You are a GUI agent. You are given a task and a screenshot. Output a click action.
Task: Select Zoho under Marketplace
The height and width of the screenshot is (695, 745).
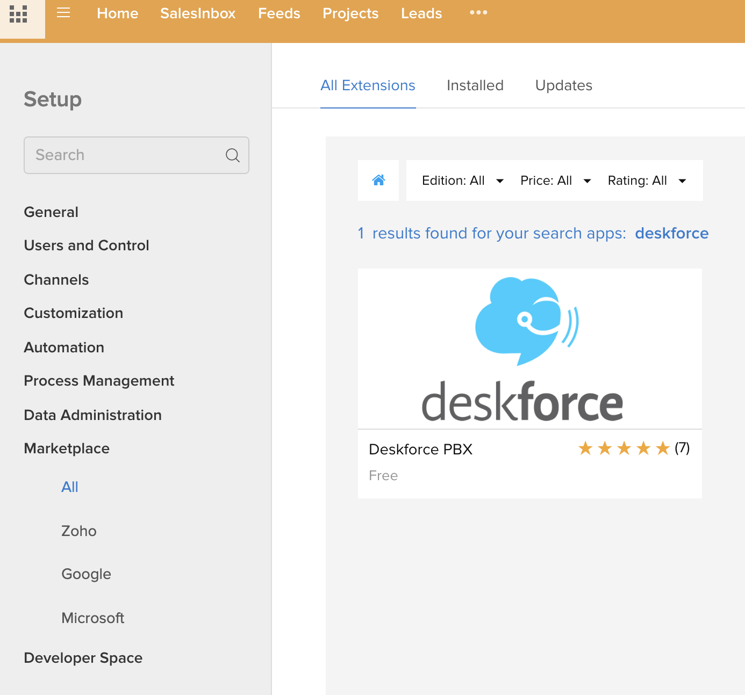click(79, 531)
